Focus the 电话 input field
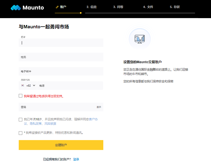This screenshot has width=211, height=167. click(x=70, y=86)
